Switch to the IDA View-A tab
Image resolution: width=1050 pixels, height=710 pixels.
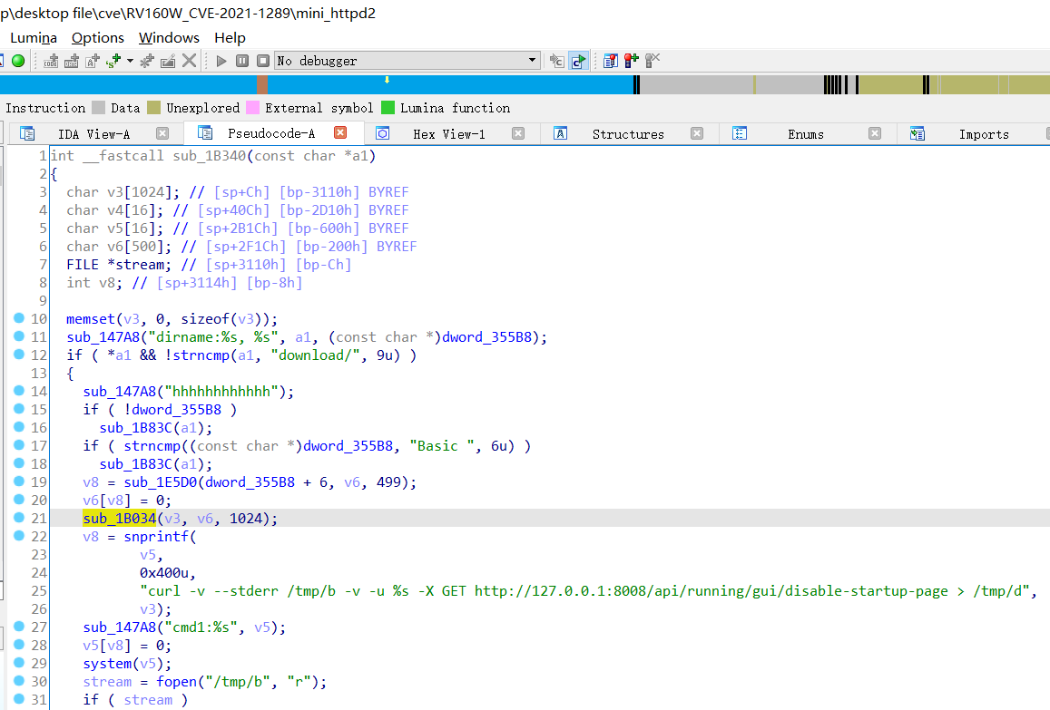click(93, 134)
